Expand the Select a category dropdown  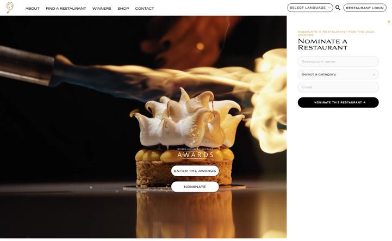(338, 75)
